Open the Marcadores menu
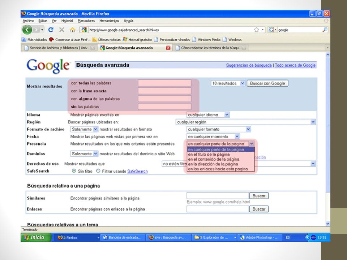This screenshot has width=347, height=260. 86,21
